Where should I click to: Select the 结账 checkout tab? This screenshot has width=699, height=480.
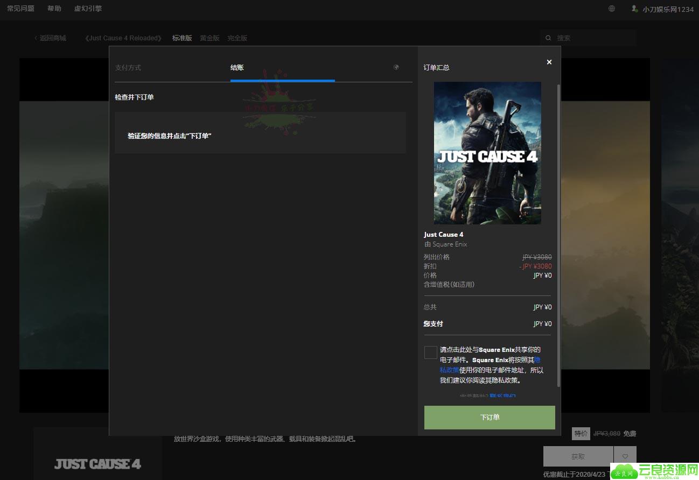(237, 68)
